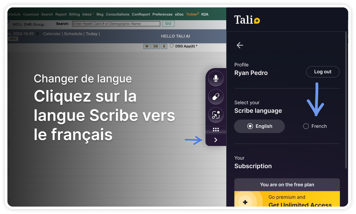Click the DS button in the EMR
This screenshot has height=214, width=356.
point(155,46)
